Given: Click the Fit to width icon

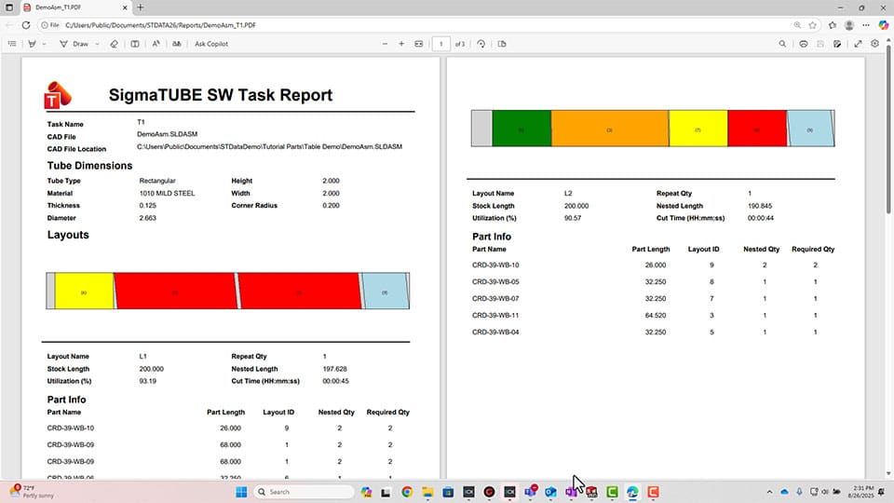Looking at the screenshot, I should (x=418, y=44).
